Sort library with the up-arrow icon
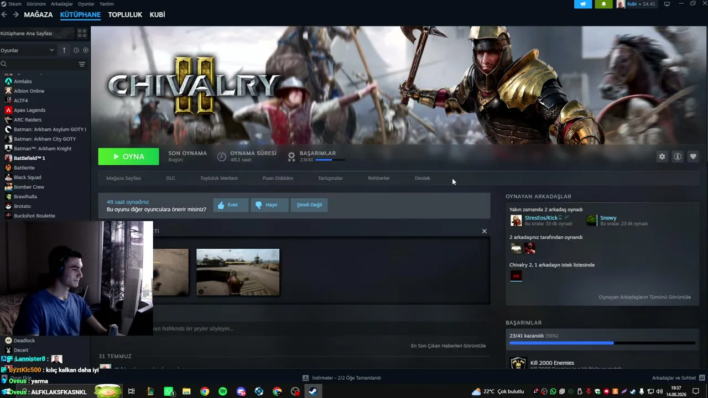The width and height of the screenshot is (708, 398). tap(64, 50)
